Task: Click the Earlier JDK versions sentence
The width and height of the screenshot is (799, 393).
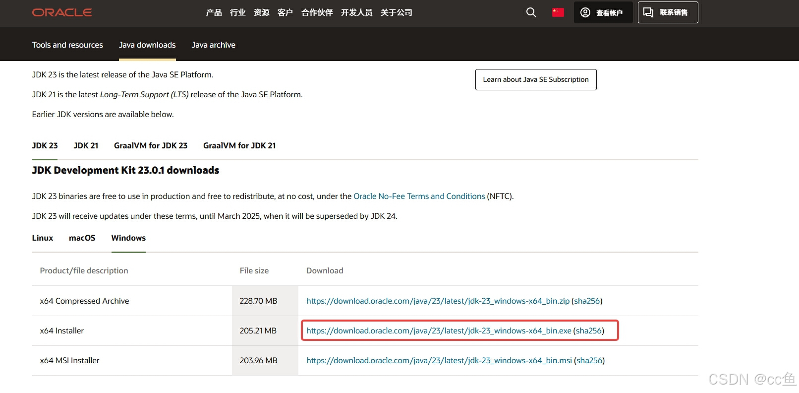Action: 103,114
